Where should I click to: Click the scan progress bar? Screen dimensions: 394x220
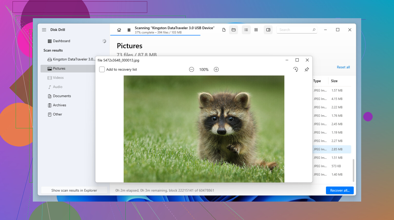[155, 35]
